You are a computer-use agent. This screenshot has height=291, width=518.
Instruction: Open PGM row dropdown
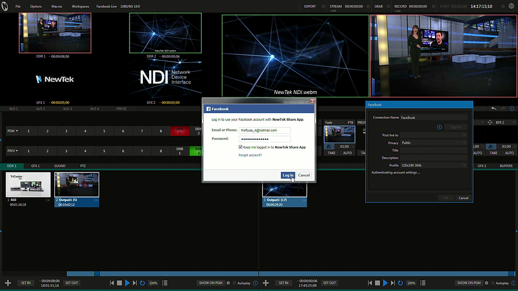pyautogui.click(x=12, y=131)
